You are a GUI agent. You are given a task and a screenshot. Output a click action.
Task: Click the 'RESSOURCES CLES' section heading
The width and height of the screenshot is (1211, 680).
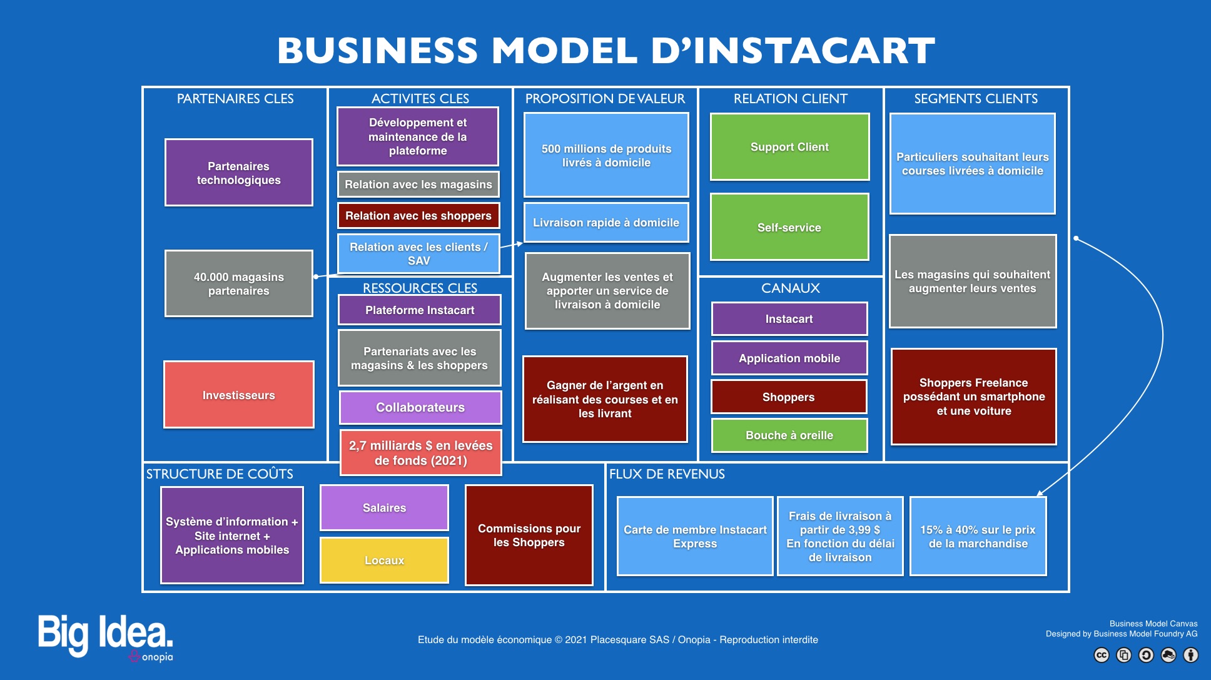(x=420, y=288)
